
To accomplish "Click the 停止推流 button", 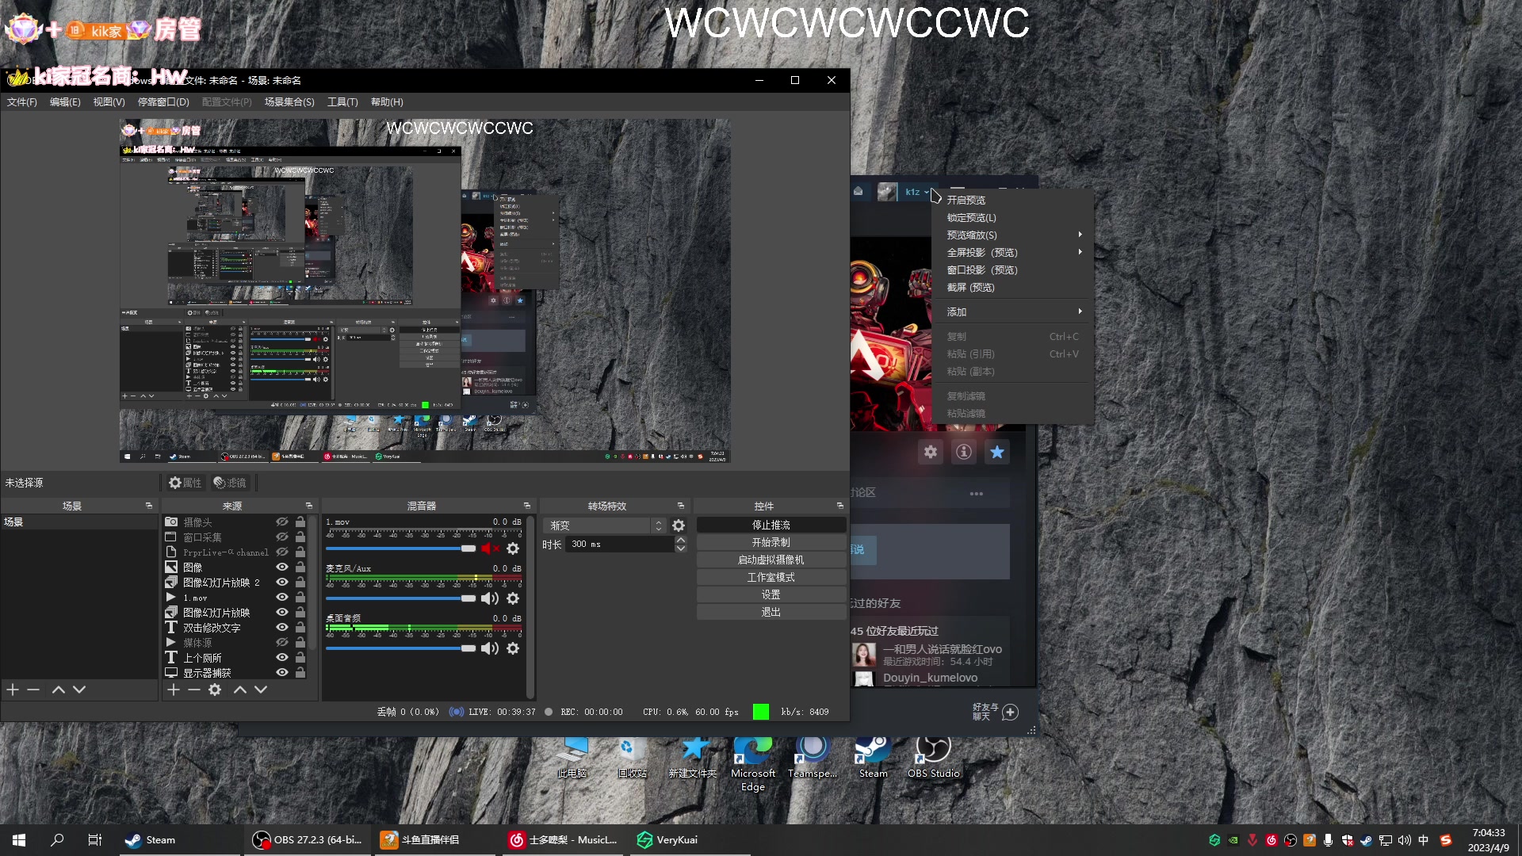I will 771,525.
